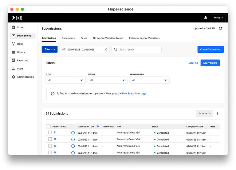Open Potential Layout Variations tab
This screenshot has width=236, height=170.
(144, 38)
